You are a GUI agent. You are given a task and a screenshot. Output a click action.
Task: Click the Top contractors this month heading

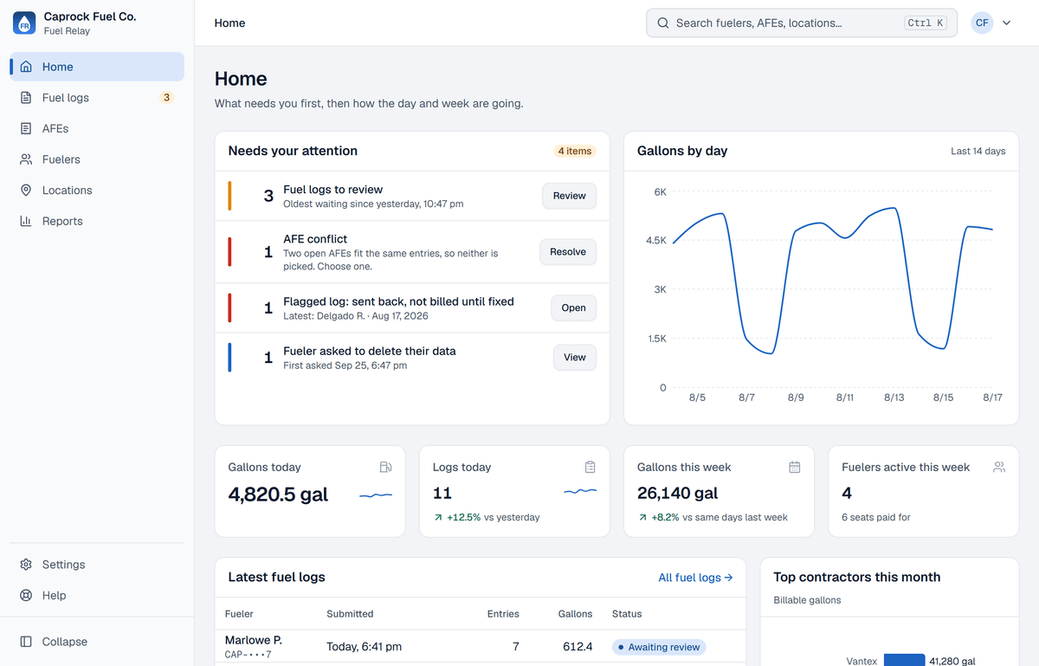click(x=857, y=577)
